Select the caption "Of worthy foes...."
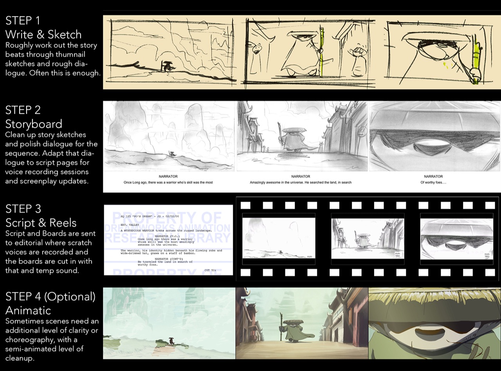The image size is (501, 371). [433, 183]
